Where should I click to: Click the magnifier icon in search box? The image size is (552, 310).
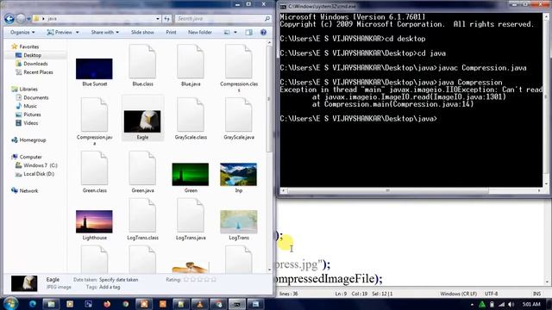[267, 19]
